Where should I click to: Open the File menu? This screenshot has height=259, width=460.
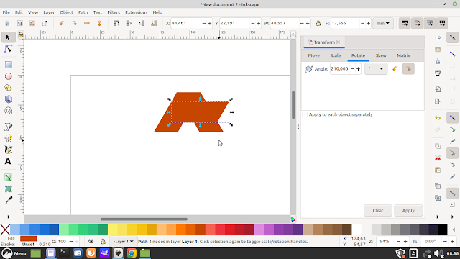(x=6, y=12)
